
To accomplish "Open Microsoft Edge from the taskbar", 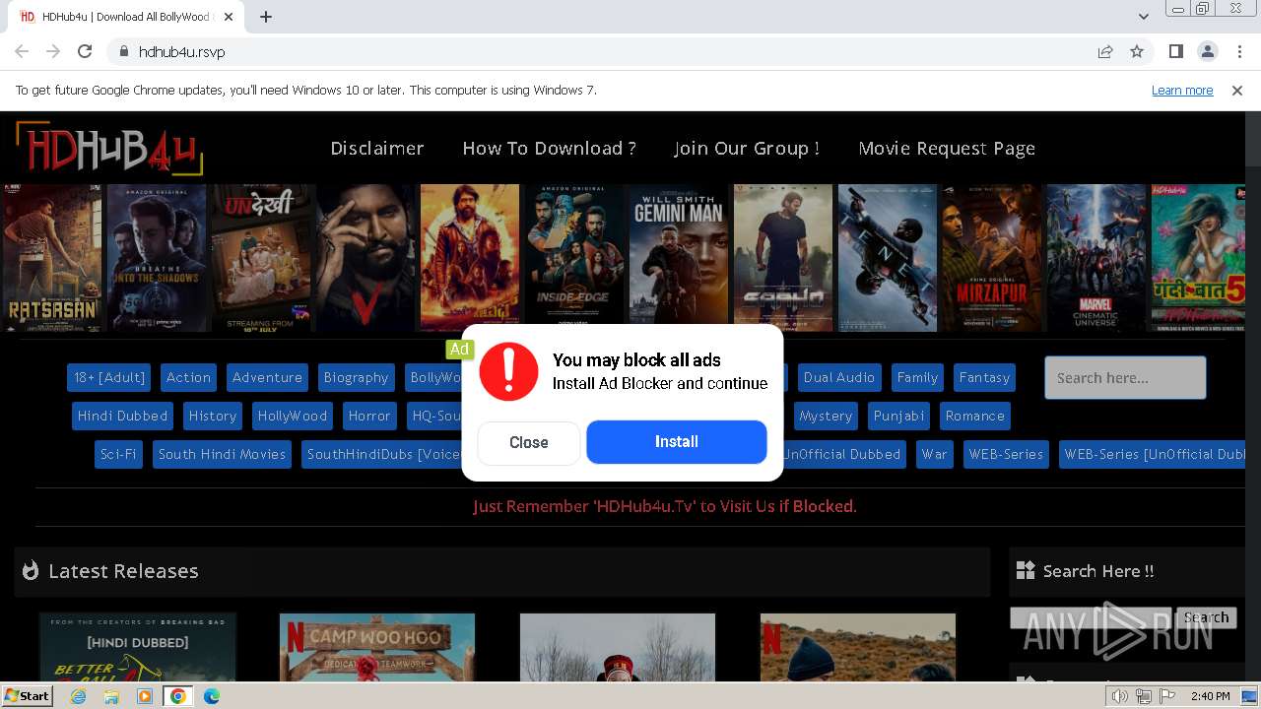I will click(212, 696).
